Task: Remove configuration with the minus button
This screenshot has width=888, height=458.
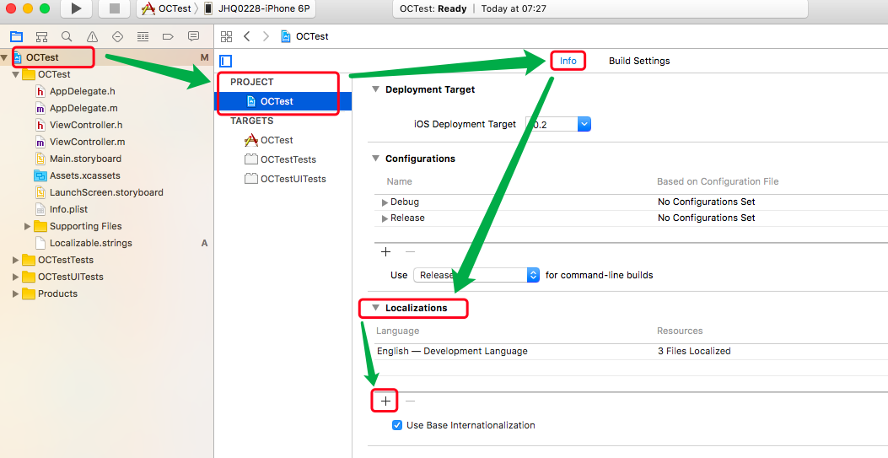Action: pos(411,252)
